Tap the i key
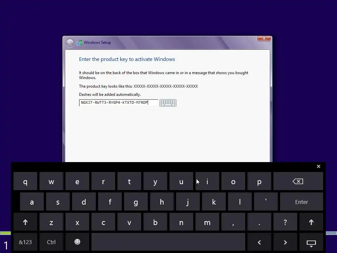The image size is (337, 253). [x=207, y=181]
